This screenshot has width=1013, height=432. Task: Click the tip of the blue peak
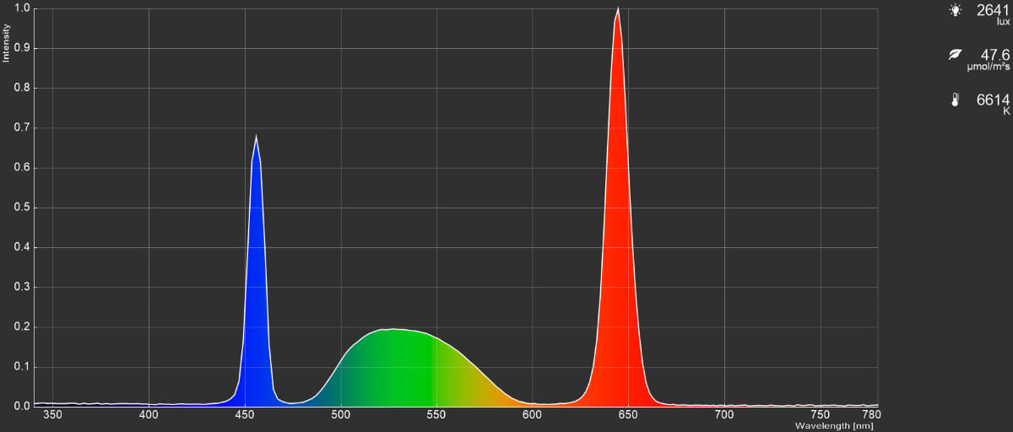pyautogui.click(x=256, y=137)
